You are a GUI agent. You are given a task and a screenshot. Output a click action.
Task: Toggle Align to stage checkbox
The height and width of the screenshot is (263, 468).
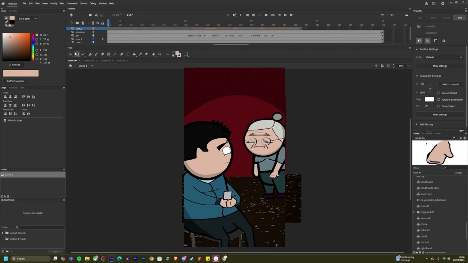pyautogui.click(x=5, y=120)
